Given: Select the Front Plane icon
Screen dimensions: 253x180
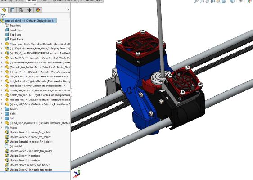Looking at the screenshot, I should tap(7, 30).
